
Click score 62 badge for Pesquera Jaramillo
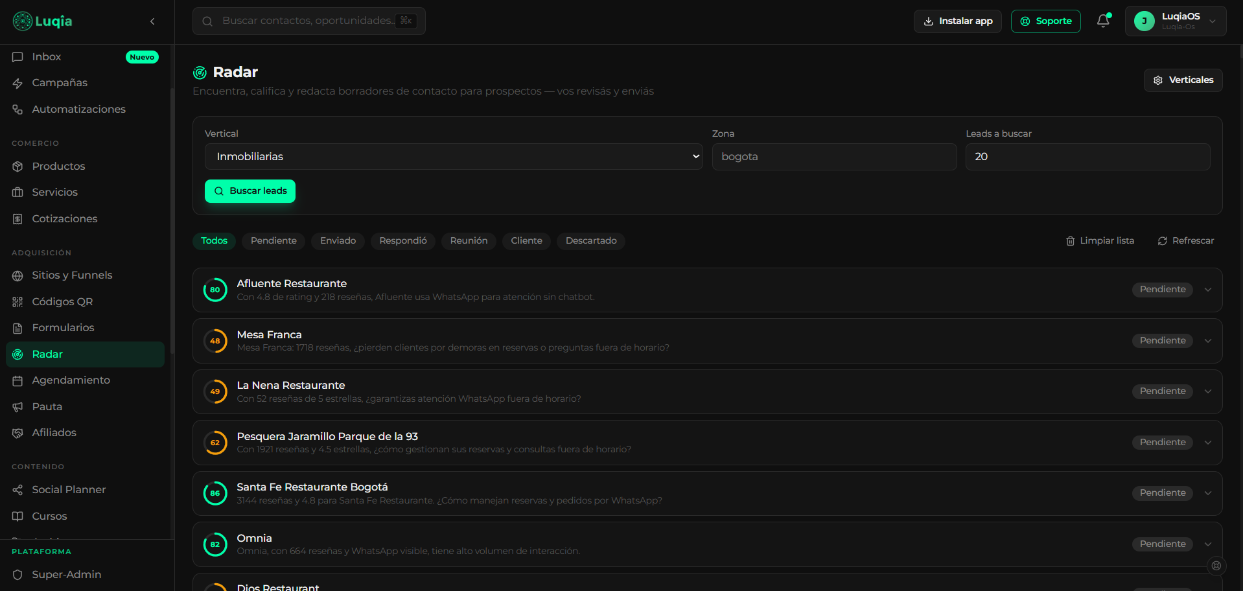click(x=215, y=443)
